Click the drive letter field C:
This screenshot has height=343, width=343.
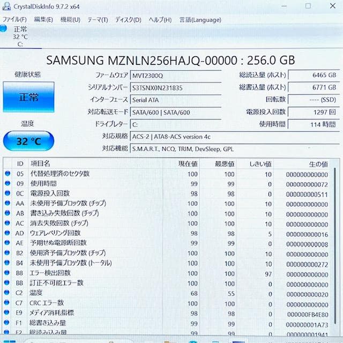pos(176,124)
